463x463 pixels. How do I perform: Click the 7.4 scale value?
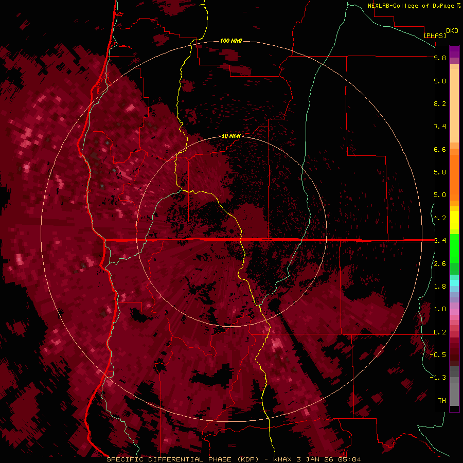pyautogui.click(x=440, y=127)
